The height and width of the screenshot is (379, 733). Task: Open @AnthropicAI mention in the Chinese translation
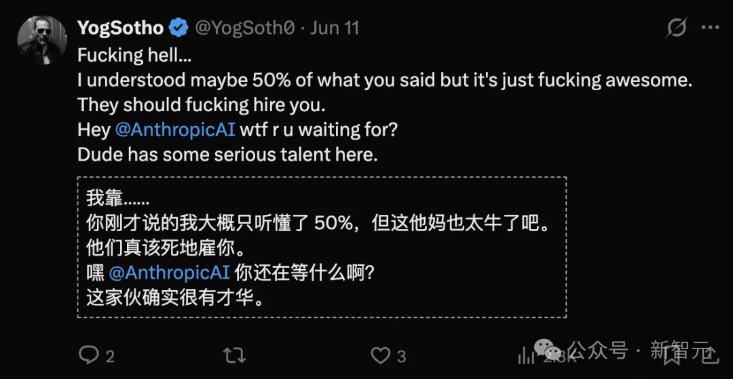[x=169, y=273]
